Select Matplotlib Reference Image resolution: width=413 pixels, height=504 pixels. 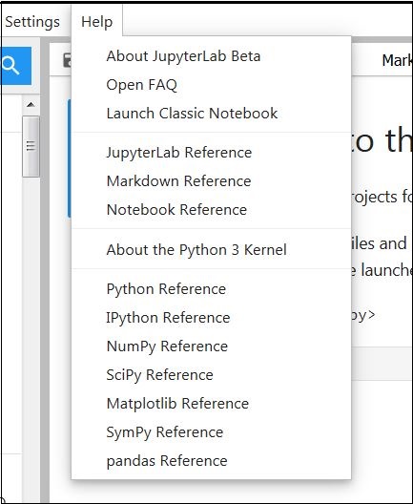(x=211, y=404)
